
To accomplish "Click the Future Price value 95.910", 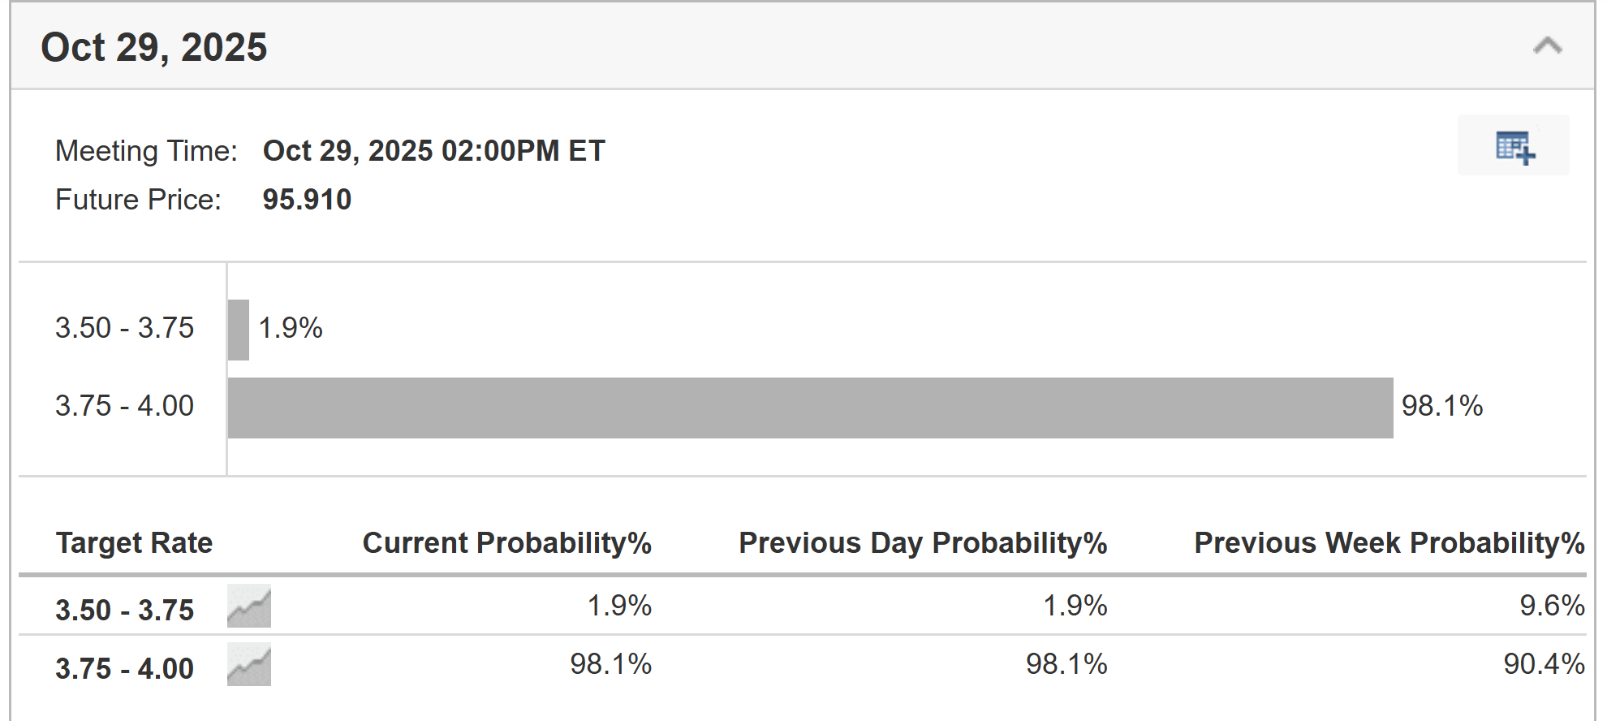I will (307, 200).
